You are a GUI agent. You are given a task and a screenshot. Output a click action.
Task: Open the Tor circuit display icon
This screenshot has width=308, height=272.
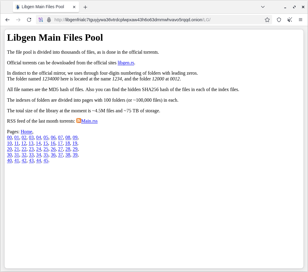point(41,20)
